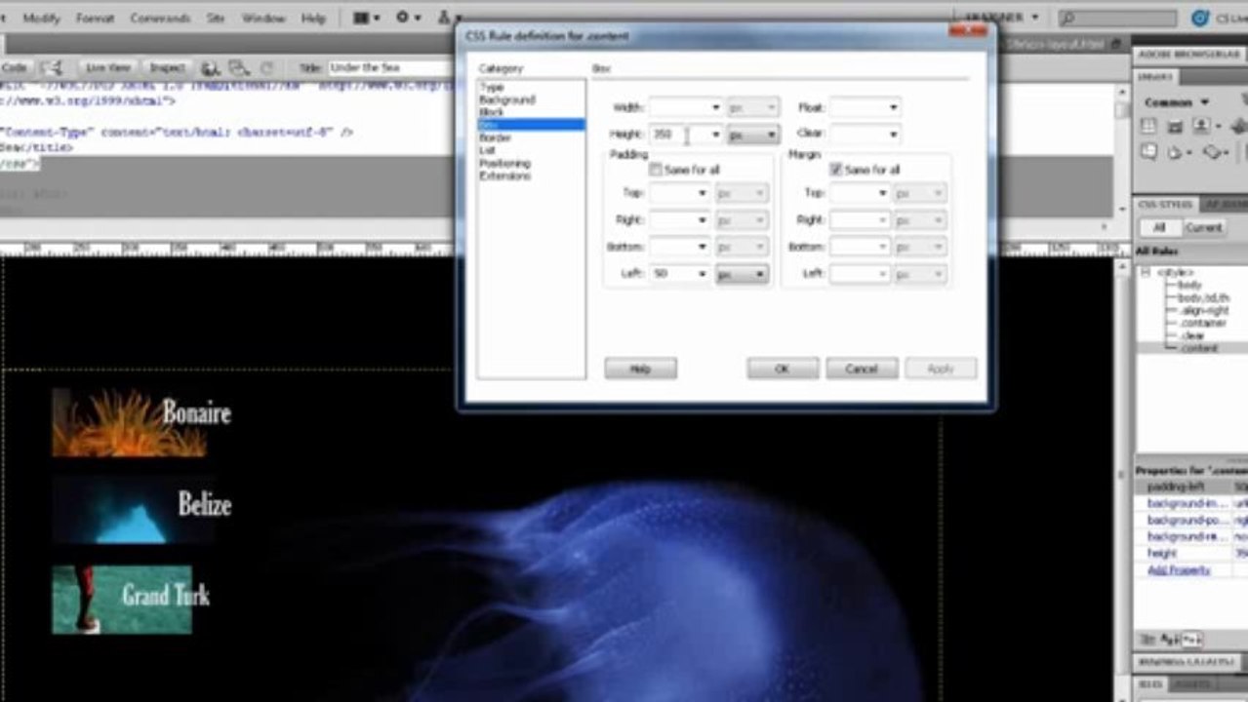Click the Title field 'Under the Sea'
The height and width of the screenshot is (702, 1248).
coord(390,68)
